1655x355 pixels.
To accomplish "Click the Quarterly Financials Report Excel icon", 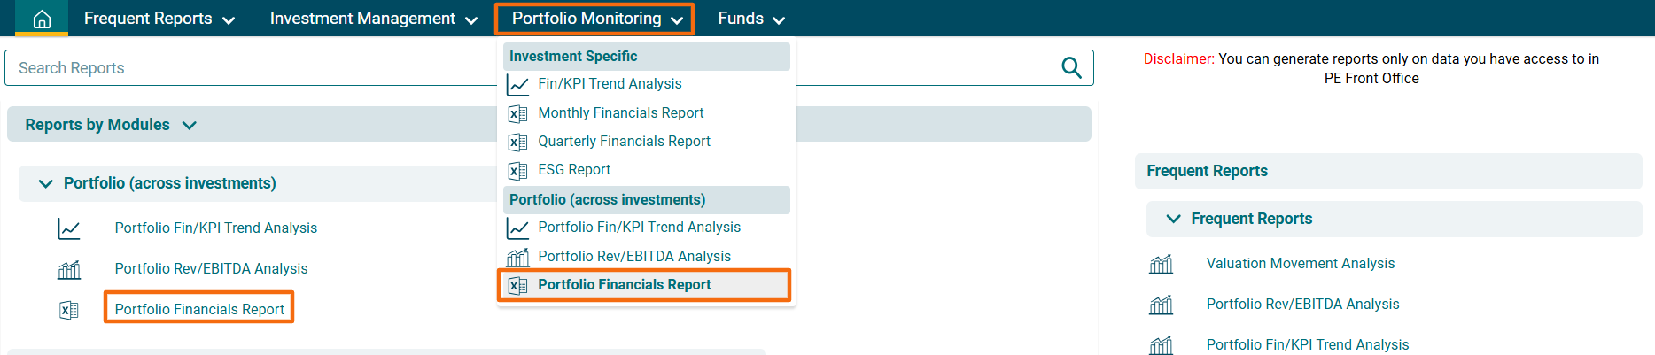I will pyautogui.click(x=517, y=142).
